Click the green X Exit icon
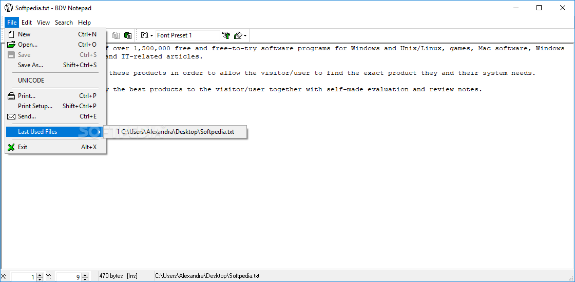This screenshot has height=282, width=575. [x=11, y=147]
